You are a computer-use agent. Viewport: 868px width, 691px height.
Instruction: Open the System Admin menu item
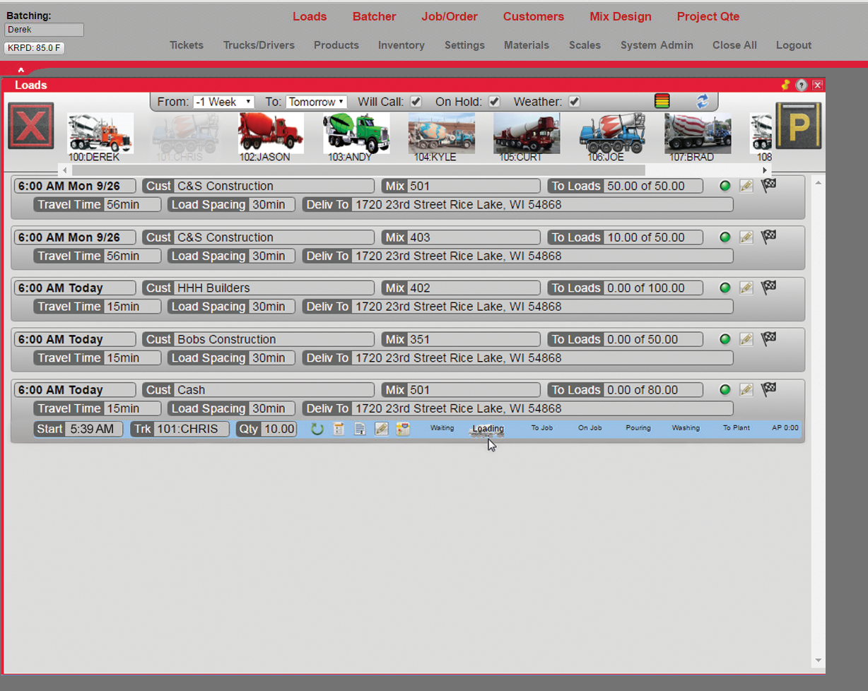click(657, 45)
